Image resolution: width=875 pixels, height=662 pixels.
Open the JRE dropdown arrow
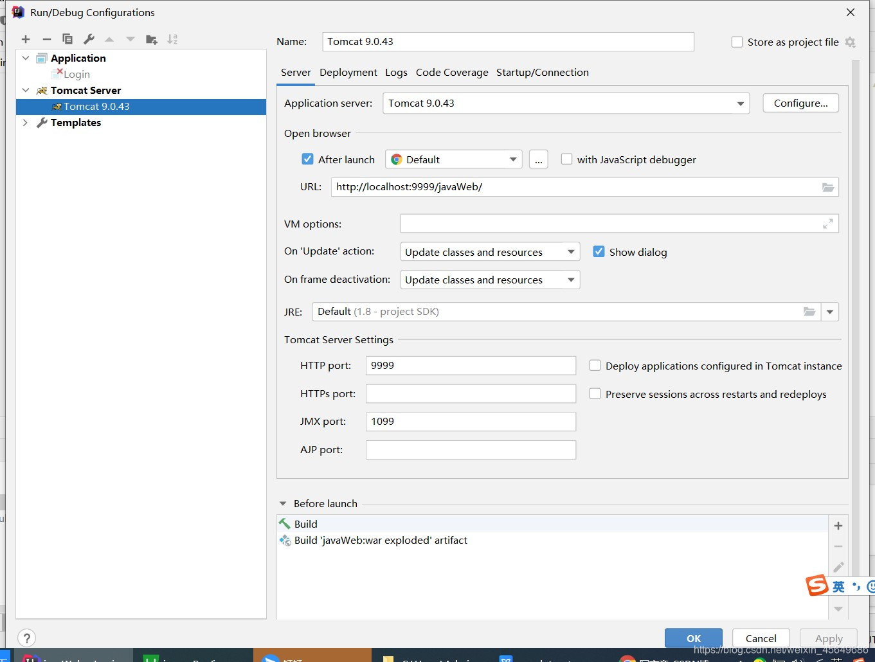point(830,312)
